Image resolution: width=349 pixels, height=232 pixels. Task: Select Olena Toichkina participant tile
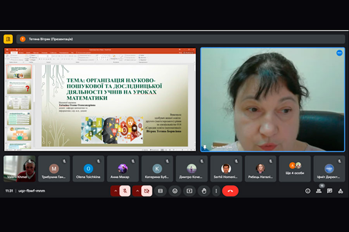88,169
